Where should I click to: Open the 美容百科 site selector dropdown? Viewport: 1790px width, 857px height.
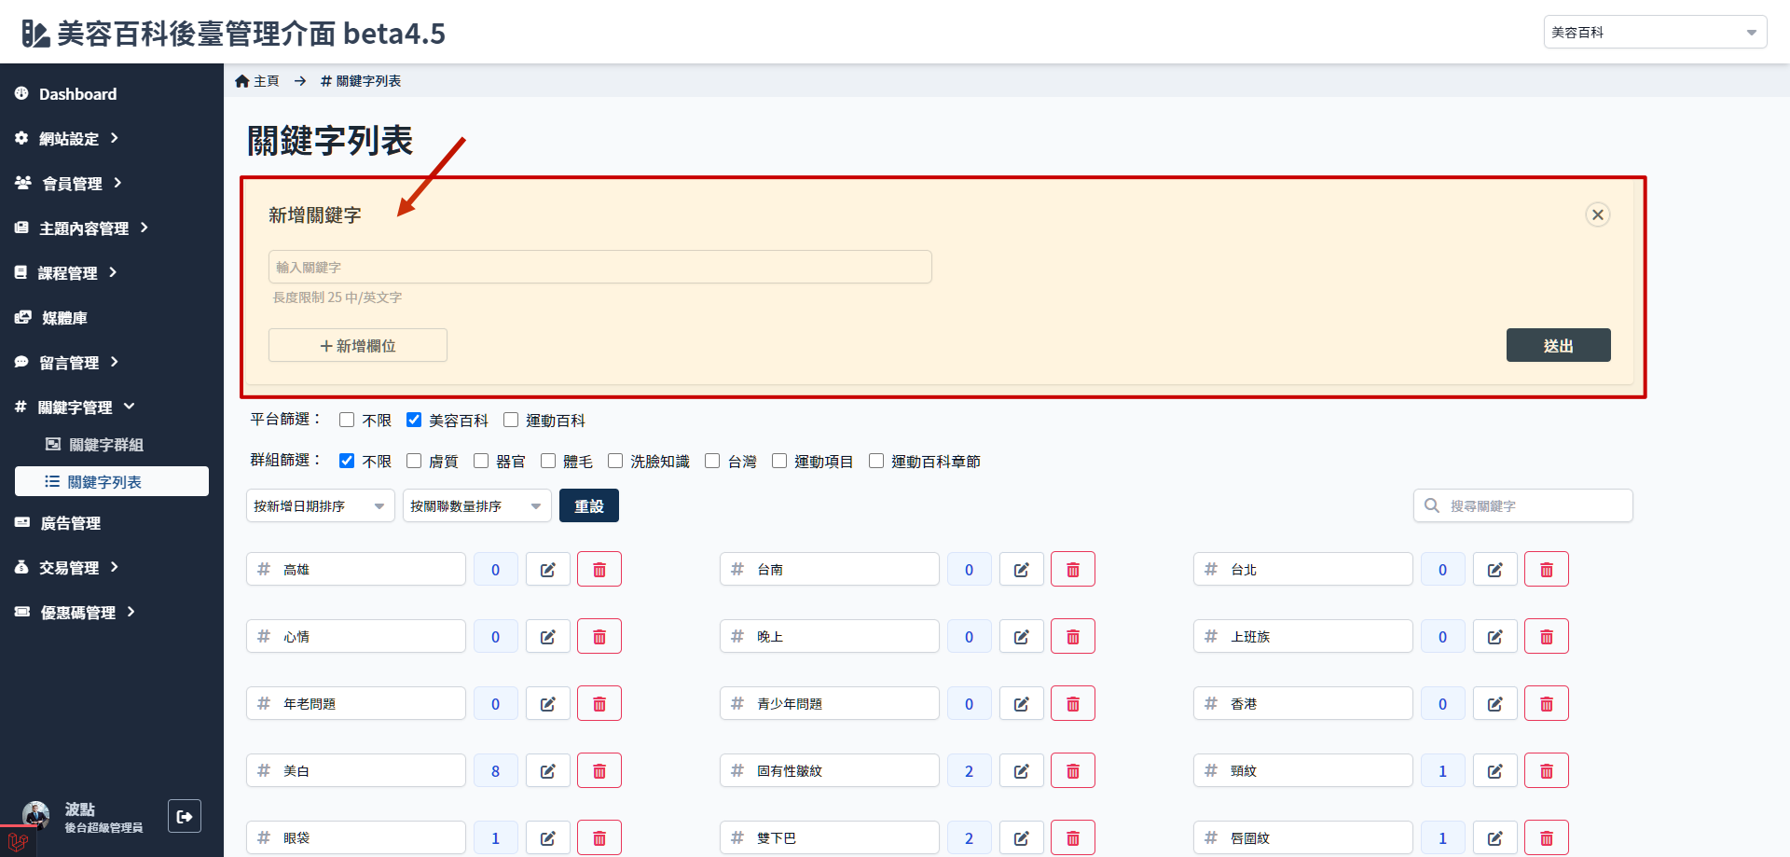click(x=1655, y=32)
